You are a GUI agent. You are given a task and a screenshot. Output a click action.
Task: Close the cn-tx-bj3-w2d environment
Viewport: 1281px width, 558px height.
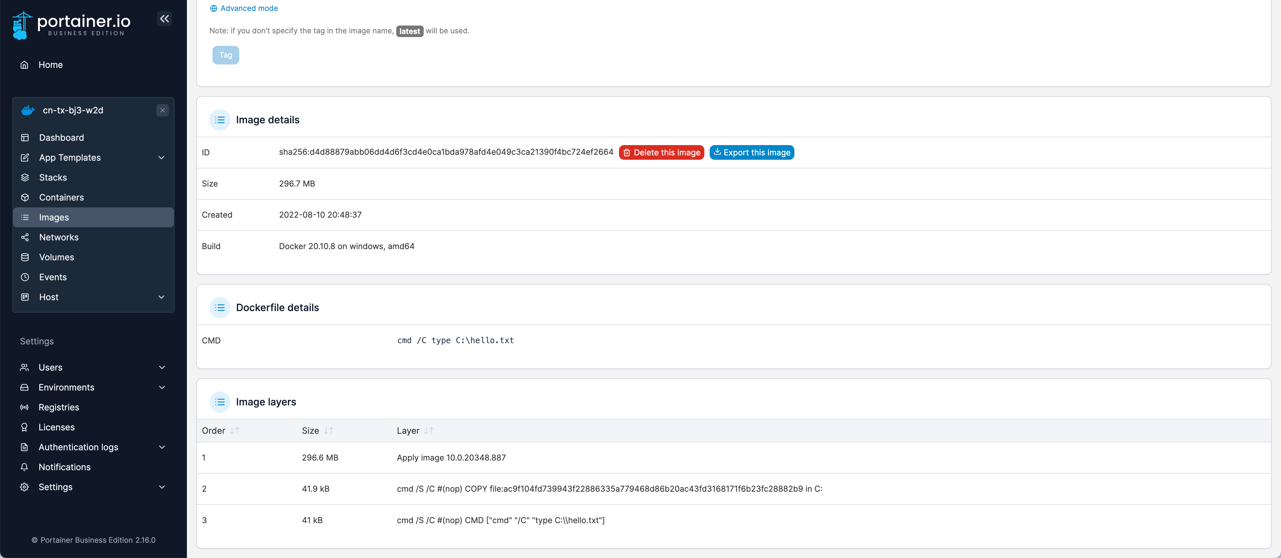(x=163, y=110)
